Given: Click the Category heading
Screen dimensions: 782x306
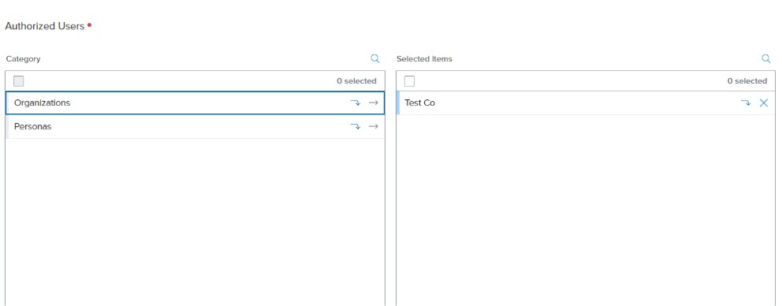Looking at the screenshot, I should click(x=23, y=59).
